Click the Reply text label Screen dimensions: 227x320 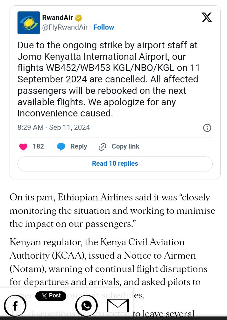[79, 146]
